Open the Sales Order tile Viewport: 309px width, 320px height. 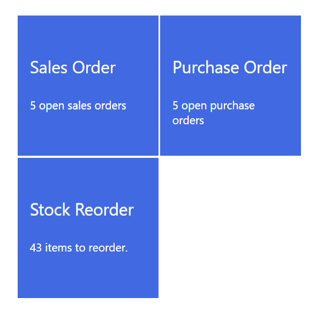[88, 86]
